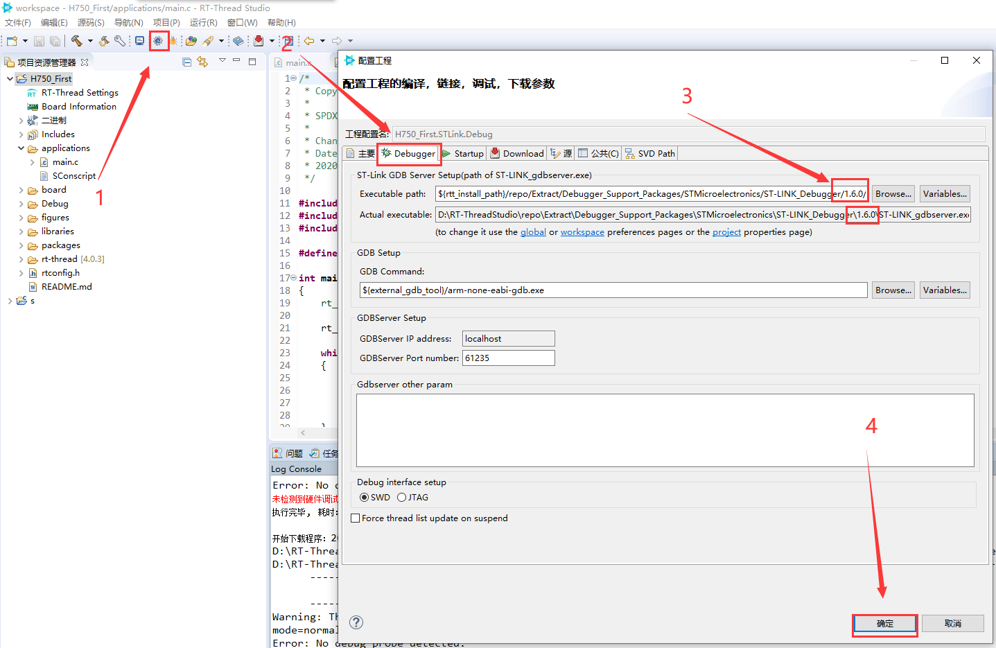Click the Build hammer icon

click(76, 41)
